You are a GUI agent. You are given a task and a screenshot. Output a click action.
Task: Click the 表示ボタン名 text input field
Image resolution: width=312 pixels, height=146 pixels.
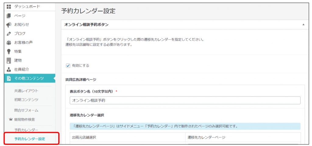[x=185, y=100]
